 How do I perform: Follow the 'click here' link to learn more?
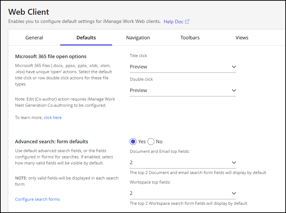point(52,117)
